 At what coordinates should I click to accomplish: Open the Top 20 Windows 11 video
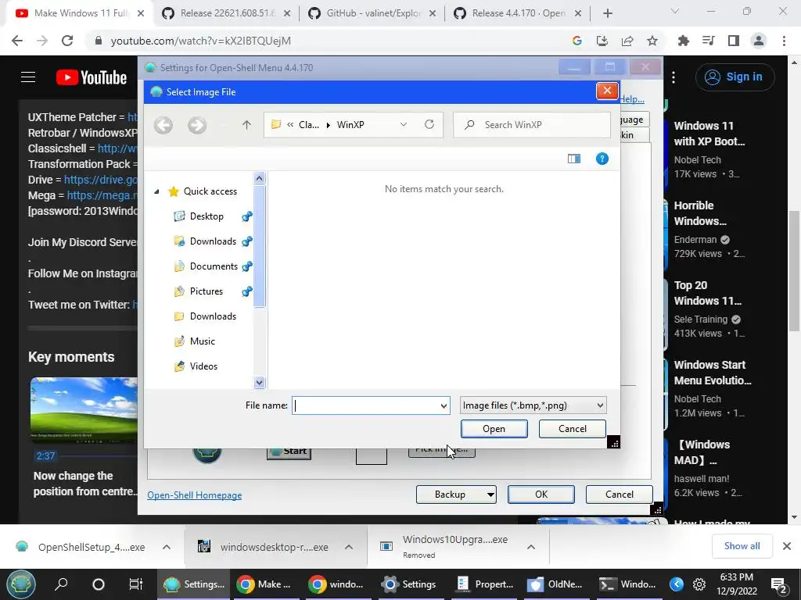(x=707, y=293)
